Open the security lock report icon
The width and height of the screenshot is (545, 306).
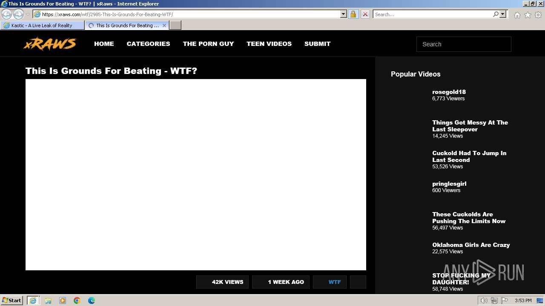point(353,14)
